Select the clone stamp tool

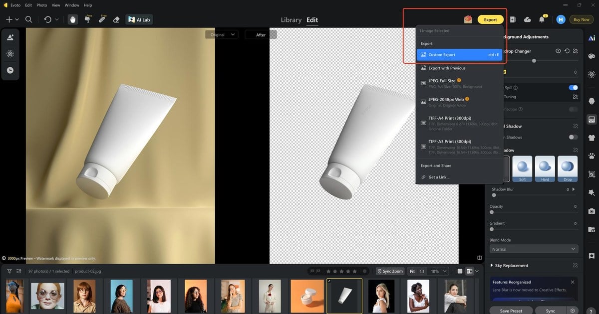click(88, 19)
